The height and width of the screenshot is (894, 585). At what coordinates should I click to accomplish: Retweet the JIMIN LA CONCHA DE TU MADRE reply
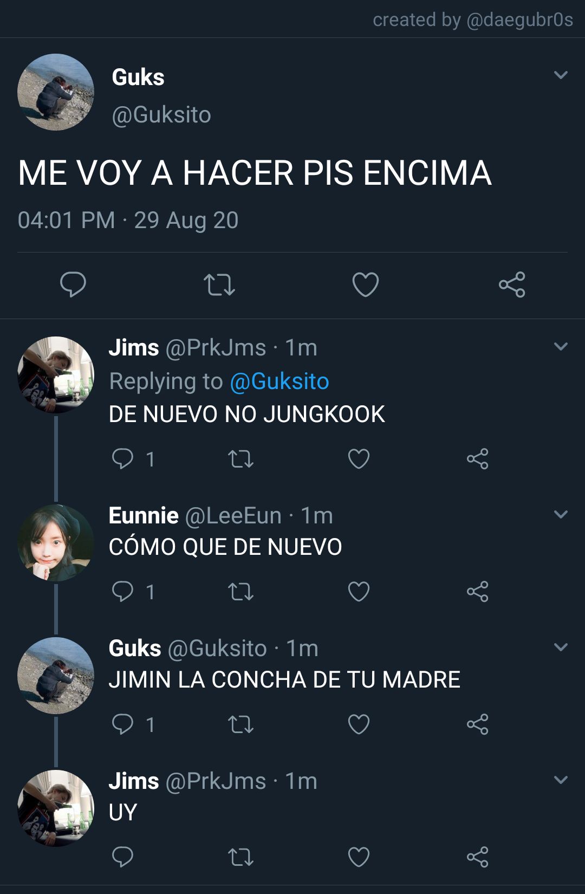point(240,724)
